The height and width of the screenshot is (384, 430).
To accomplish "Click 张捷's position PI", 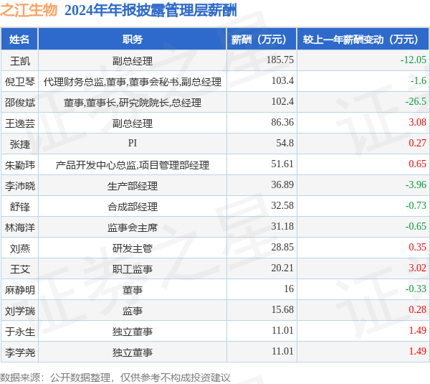I will coord(133,143).
